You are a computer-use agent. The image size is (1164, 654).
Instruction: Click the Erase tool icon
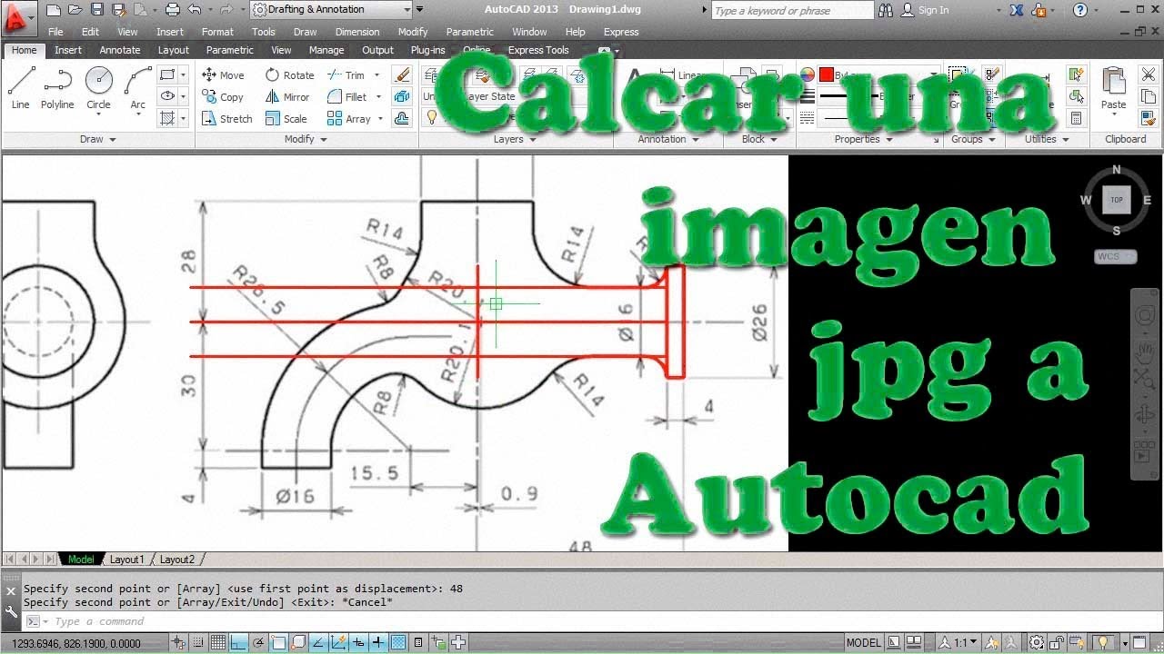coord(402,75)
